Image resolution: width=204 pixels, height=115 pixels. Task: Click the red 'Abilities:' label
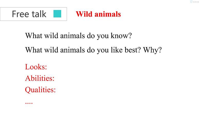click(40, 78)
